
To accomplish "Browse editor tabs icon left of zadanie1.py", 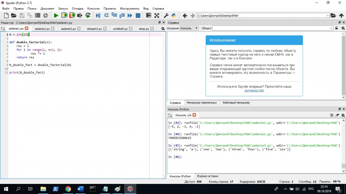I will point(3,29).
